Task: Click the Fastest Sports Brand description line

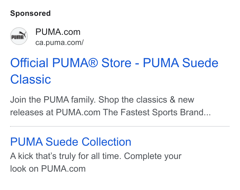Action: 110,112
